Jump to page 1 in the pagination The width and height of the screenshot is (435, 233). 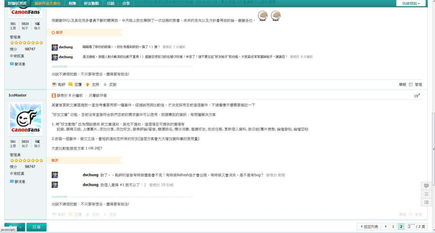[x=393, y=227]
